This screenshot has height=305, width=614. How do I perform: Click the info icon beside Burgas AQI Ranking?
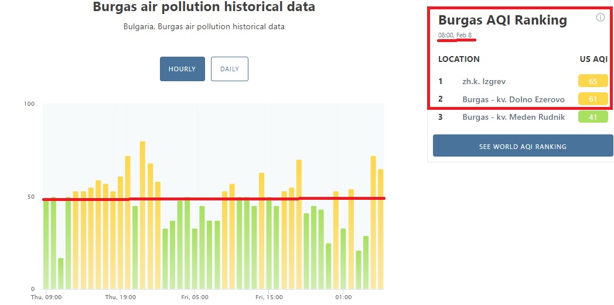coord(601,17)
